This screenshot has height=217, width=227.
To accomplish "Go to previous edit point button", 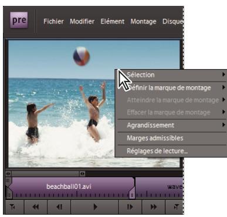I will (13, 207).
